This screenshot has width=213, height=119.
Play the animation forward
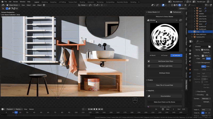pyautogui.click(x=97, y=109)
